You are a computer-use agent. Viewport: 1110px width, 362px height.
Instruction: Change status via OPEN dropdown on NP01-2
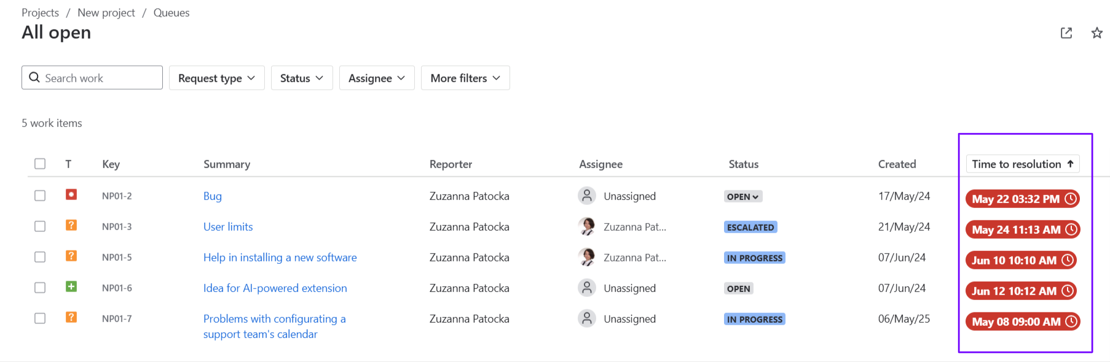(743, 196)
